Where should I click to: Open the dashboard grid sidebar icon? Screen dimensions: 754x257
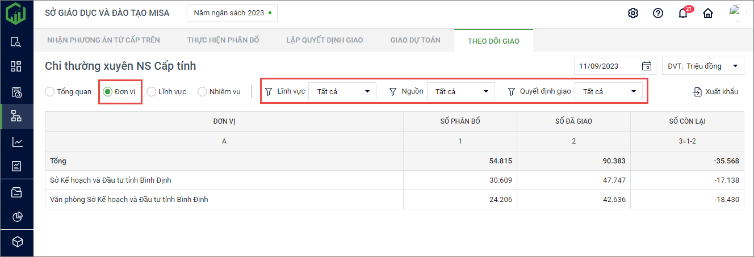tap(16, 66)
